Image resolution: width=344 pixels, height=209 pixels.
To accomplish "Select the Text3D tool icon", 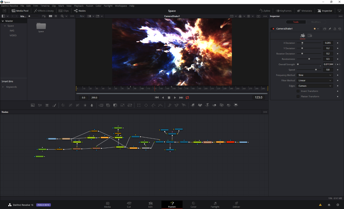I will click(x=207, y=105).
